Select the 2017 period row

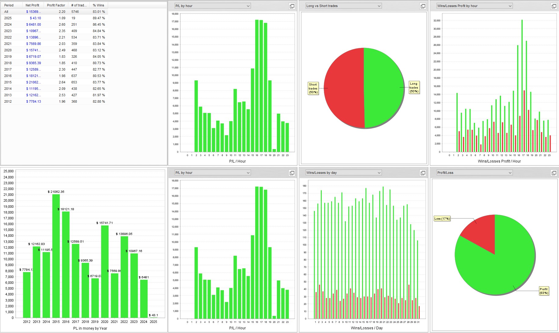click(54, 69)
